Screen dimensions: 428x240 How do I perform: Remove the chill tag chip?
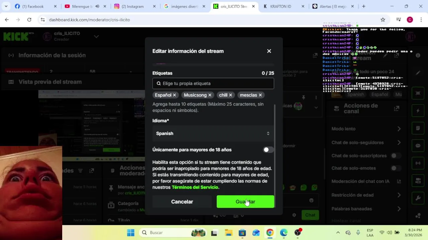[230, 95]
